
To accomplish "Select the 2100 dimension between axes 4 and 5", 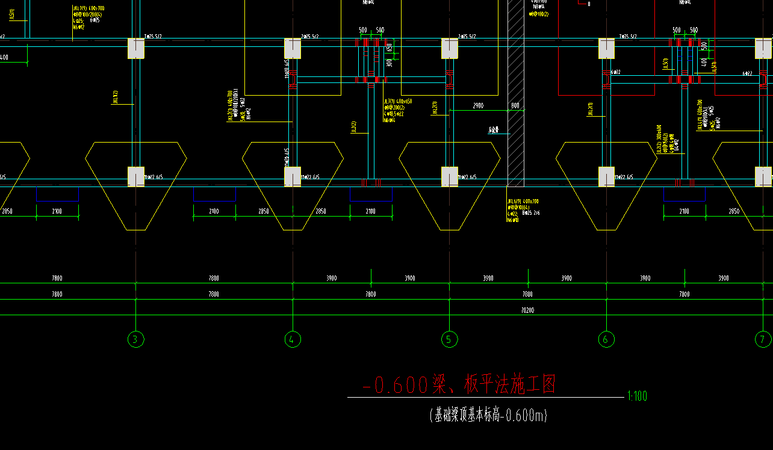I will click(x=370, y=211).
